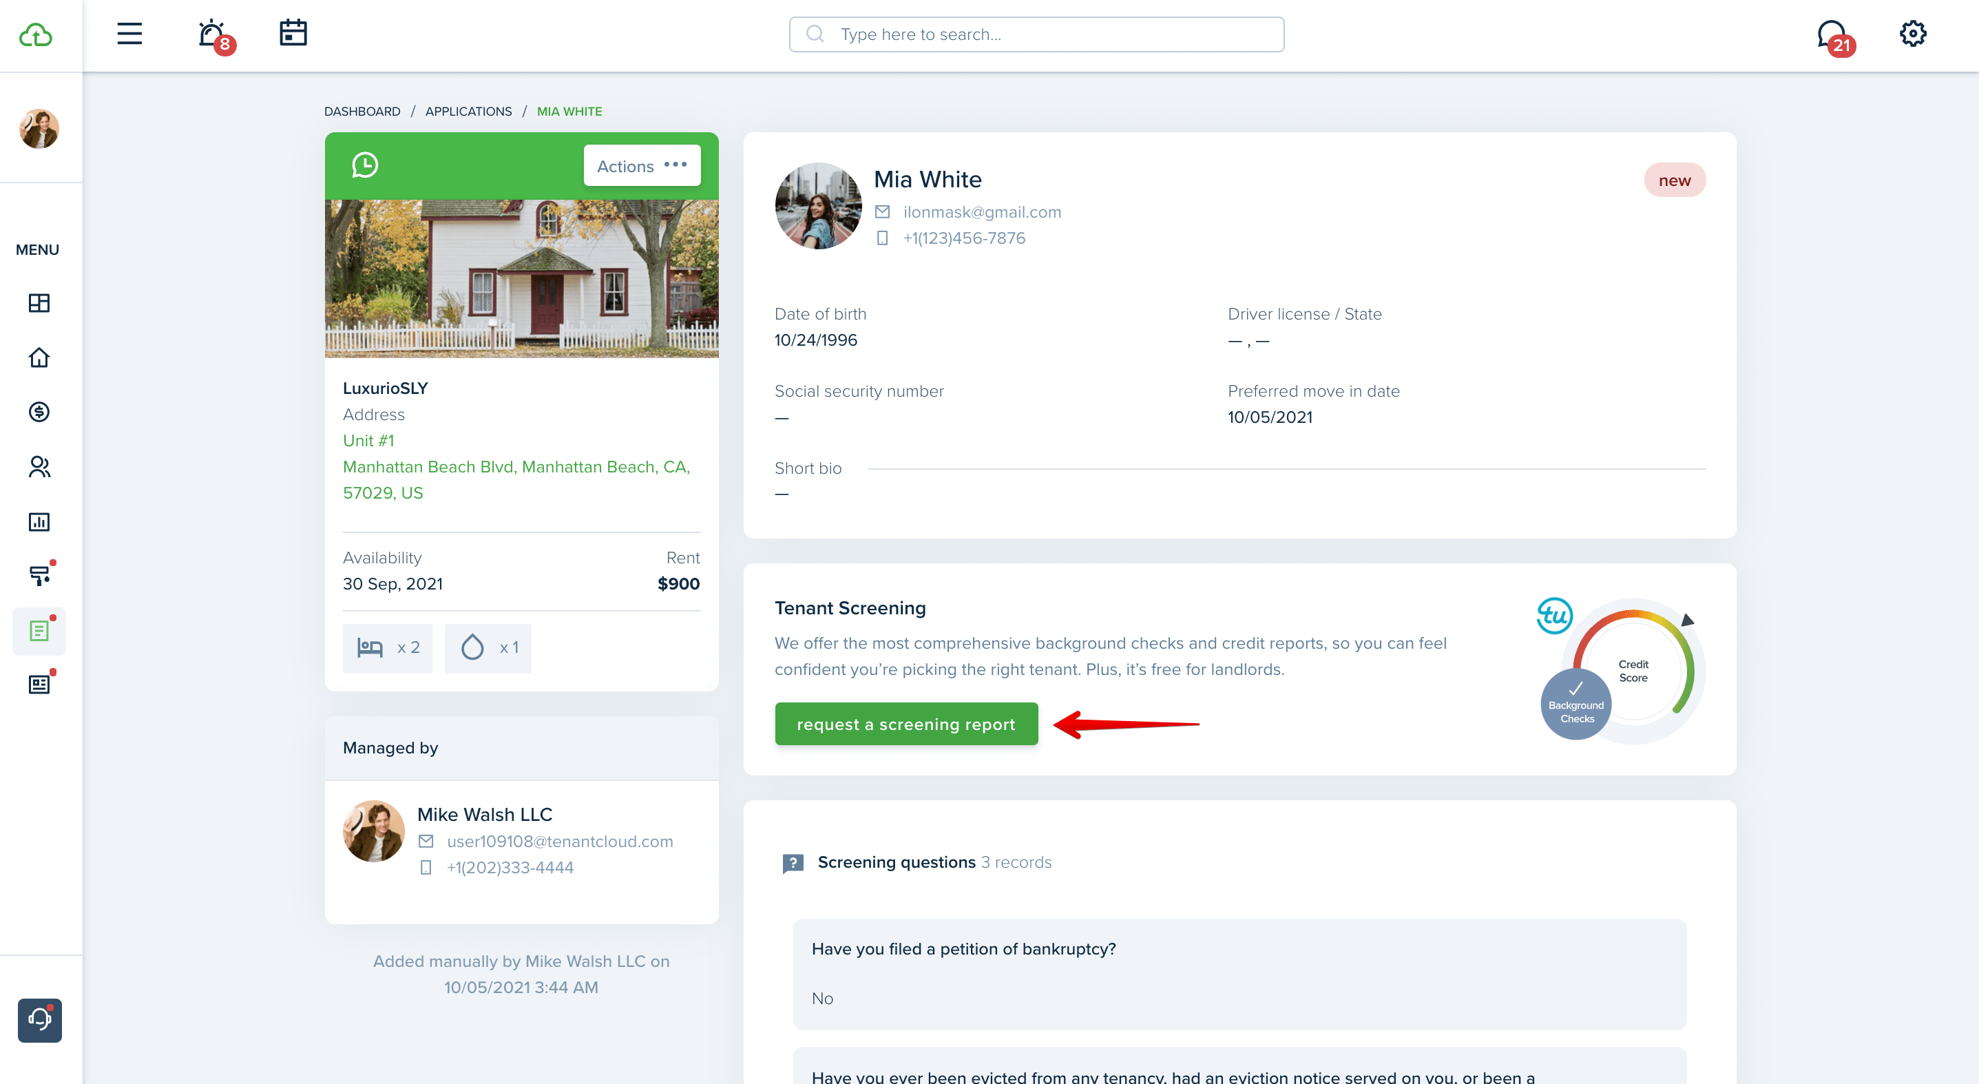Open the calendar icon in top bar
Viewport: 1979px width, 1084px height.
point(293,33)
